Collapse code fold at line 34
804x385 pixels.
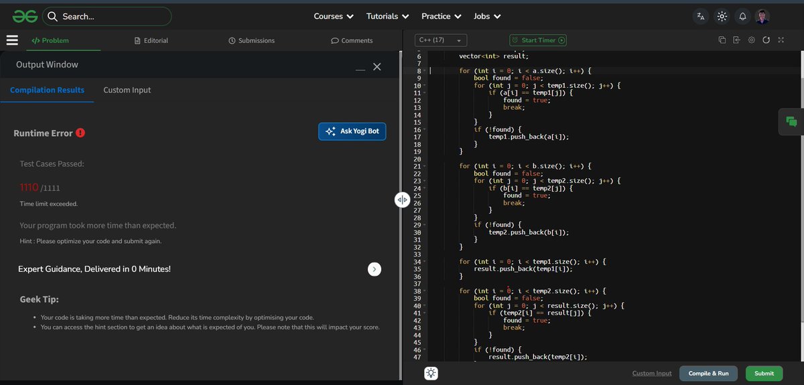pyautogui.click(x=425, y=261)
